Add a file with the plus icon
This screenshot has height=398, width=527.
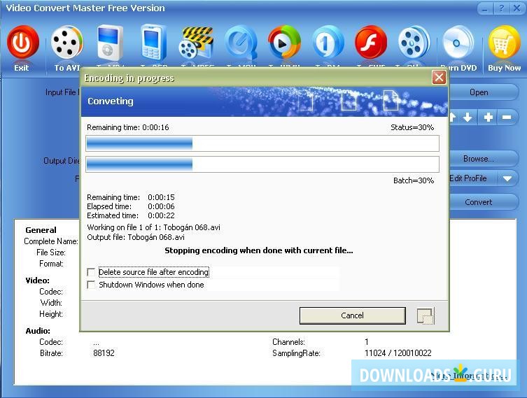coord(489,118)
